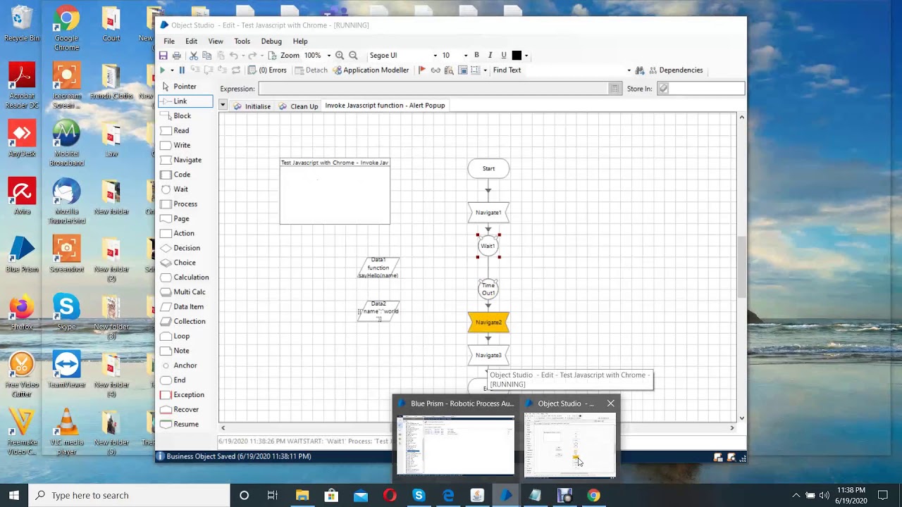This screenshot has width=902, height=507.
Task: Click the taskbar search box
Action: 130,496
